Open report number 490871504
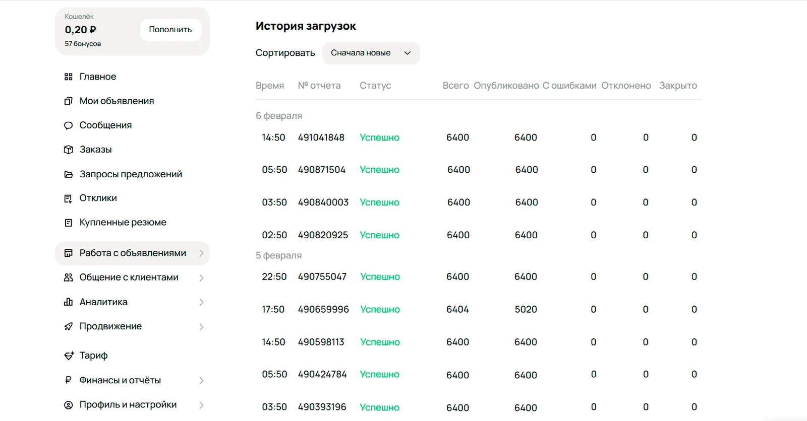 click(322, 170)
